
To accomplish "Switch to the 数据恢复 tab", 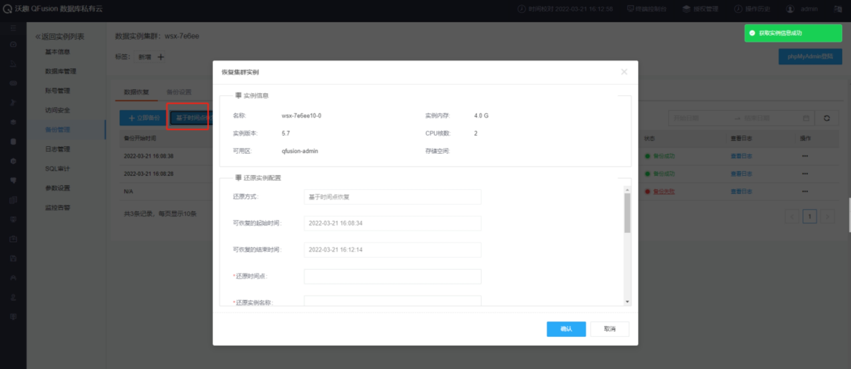I will pyautogui.click(x=136, y=92).
